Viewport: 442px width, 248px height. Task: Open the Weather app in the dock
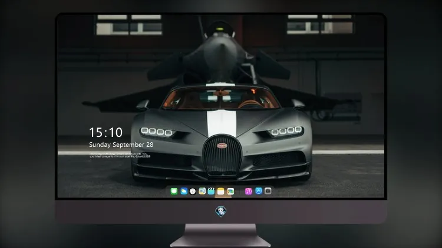[x=184, y=191]
